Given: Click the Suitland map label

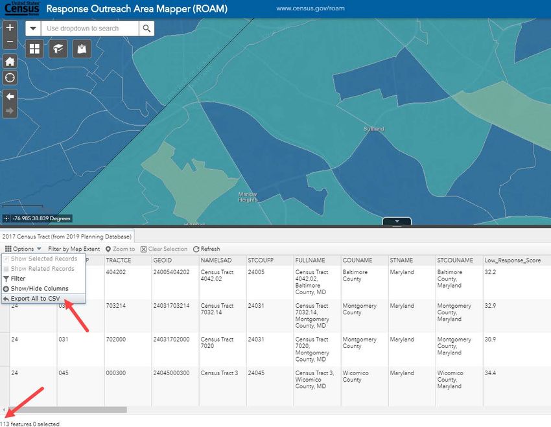Looking at the screenshot, I should coord(373,129).
